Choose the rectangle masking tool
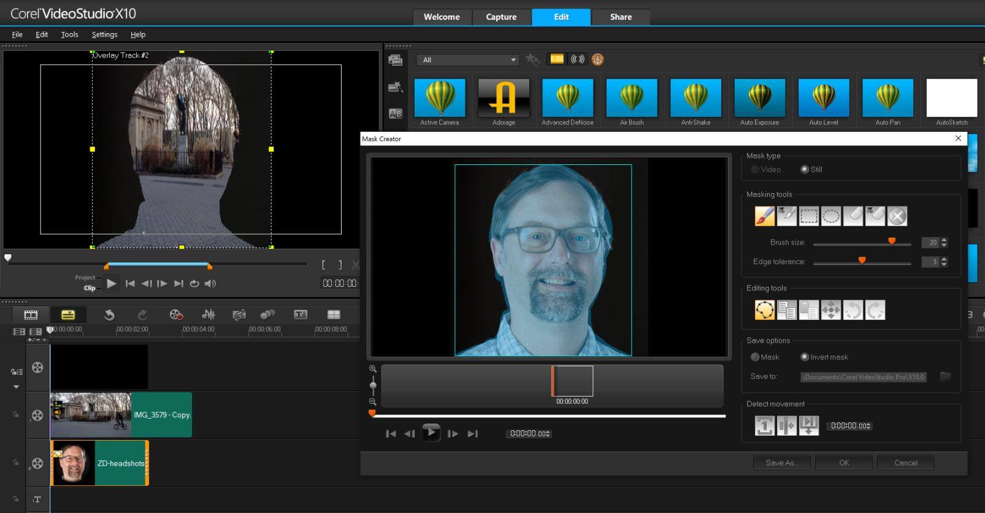The image size is (985, 513). coord(808,216)
